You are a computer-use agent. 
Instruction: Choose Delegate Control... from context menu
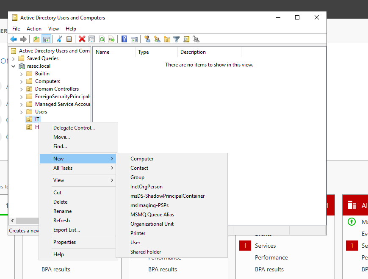point(78,128)
